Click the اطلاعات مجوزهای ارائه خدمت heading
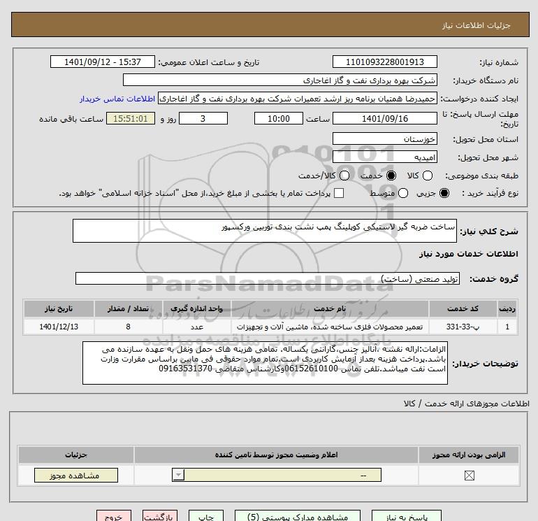 (x=466, y=404)
